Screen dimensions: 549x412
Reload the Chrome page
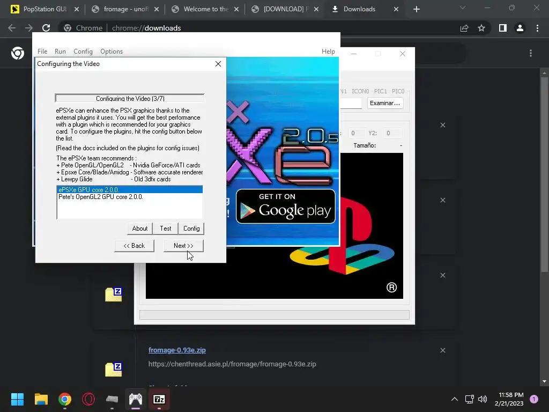pos(46,28)
